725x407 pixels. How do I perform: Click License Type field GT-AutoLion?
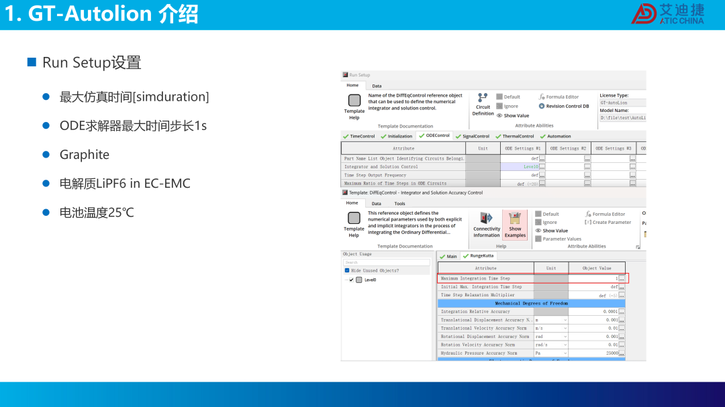pyautogui.click(x=622, y=103)
